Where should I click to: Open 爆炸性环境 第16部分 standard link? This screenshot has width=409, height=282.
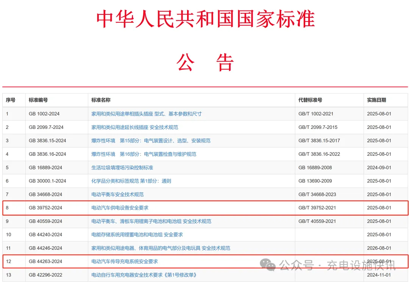click(x=144, y=154)
